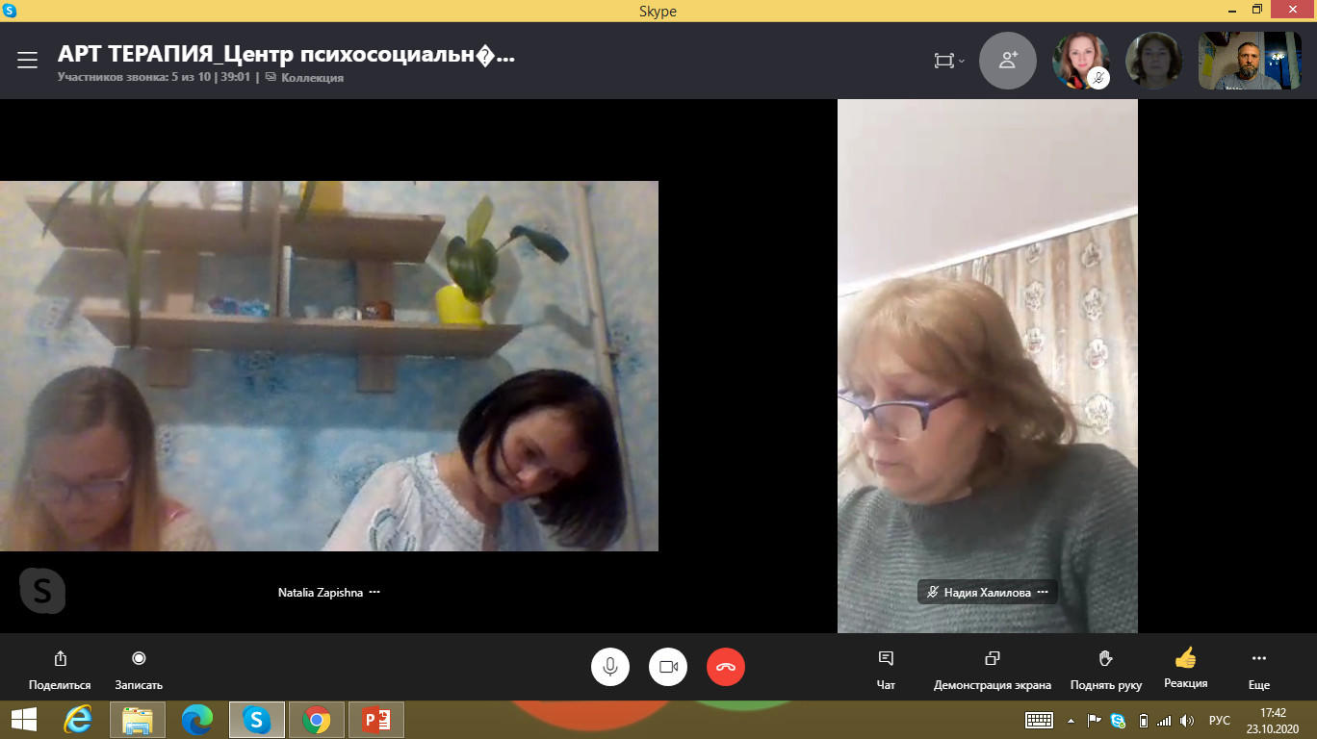Open the view layout switcher icon
The height and width of the screenshot is (739, 1317).
[x=948, y=61]
